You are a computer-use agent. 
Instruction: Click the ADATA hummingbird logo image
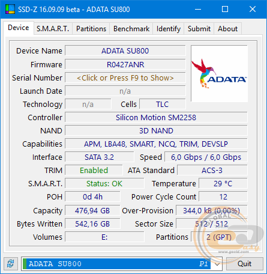coord(219,73)
